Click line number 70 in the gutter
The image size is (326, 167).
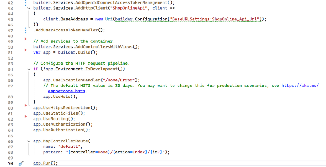pos(10,163)
